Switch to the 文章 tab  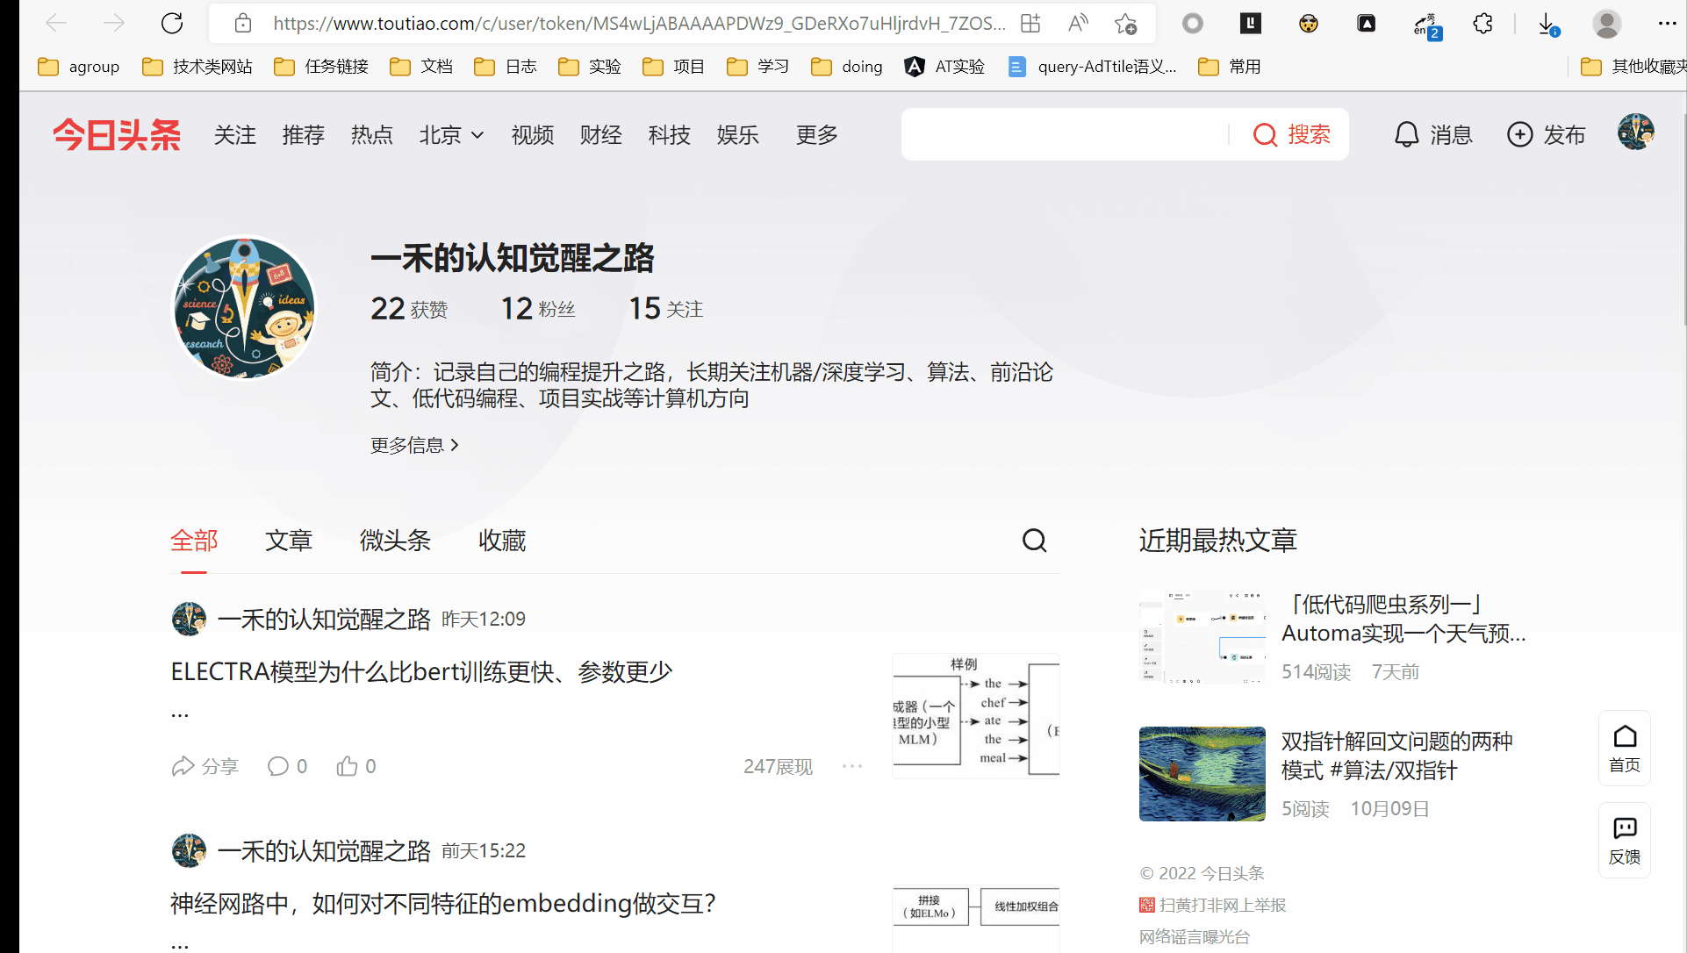[289, 541]
